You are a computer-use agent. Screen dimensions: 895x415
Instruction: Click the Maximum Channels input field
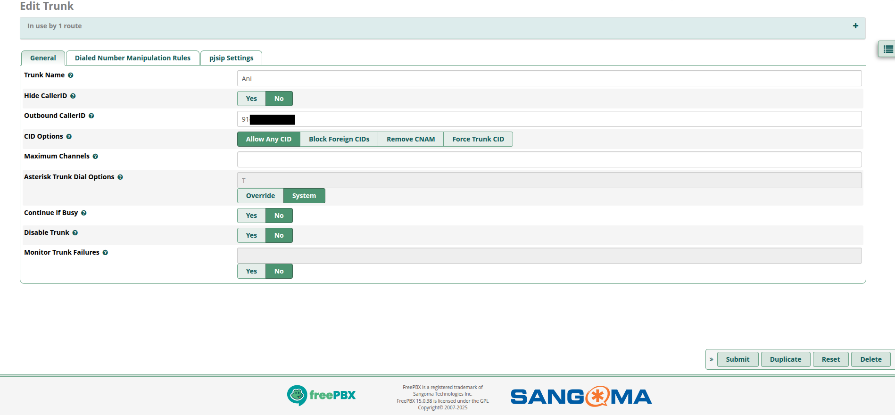point(549,159)
